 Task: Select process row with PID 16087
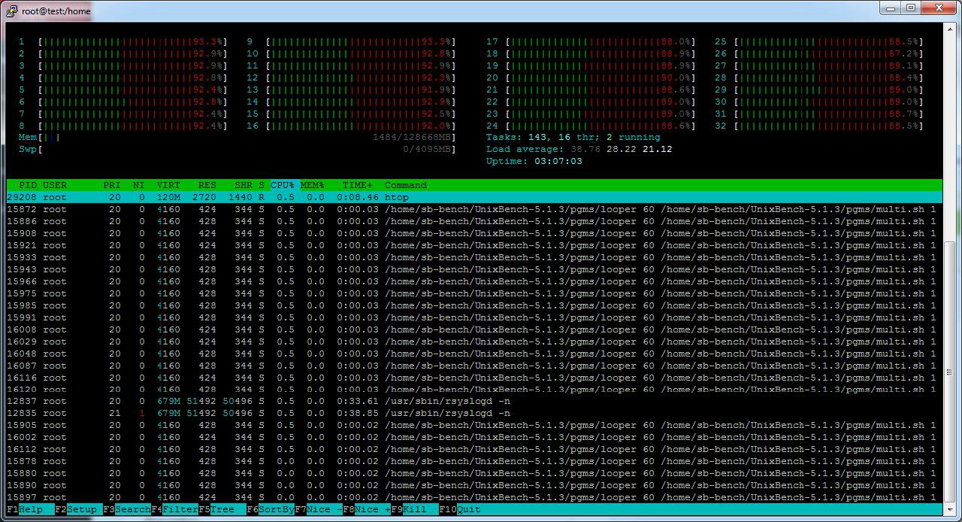coord(473,366)
